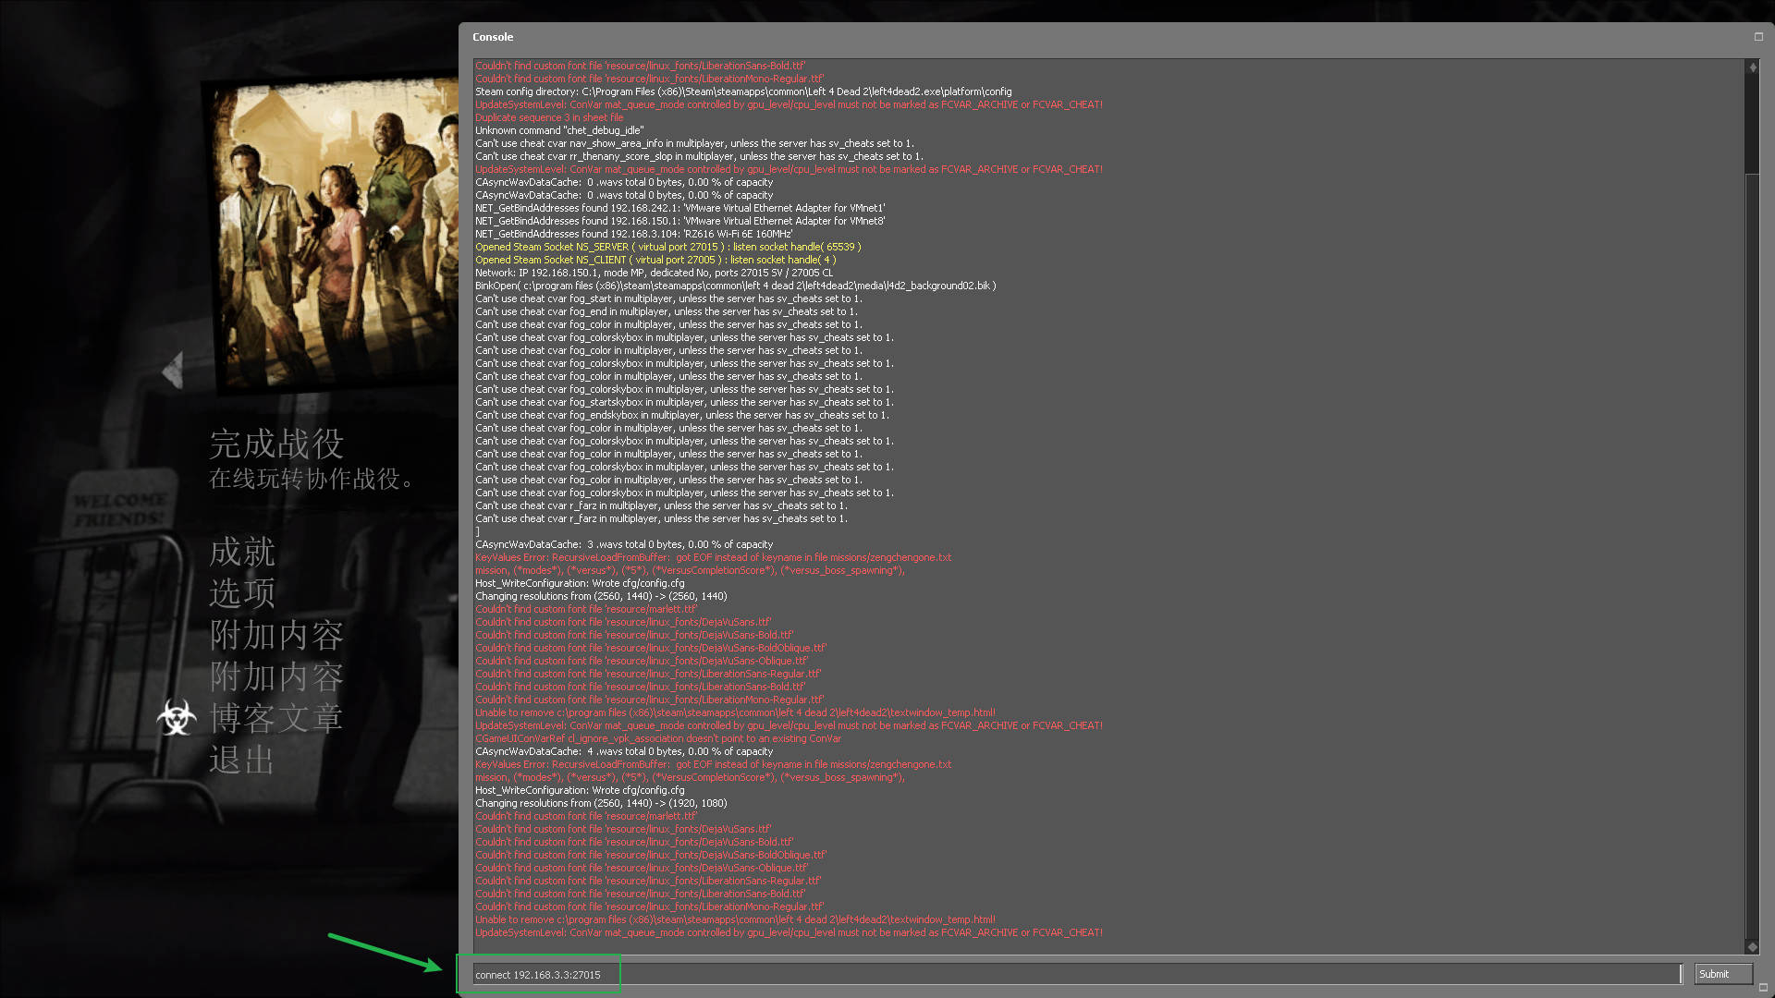This screenshot has width=1775, height=998.
Task: Click the 'Opened Steam Socket NS_CLIENT' line
Action: coord(655,260)
